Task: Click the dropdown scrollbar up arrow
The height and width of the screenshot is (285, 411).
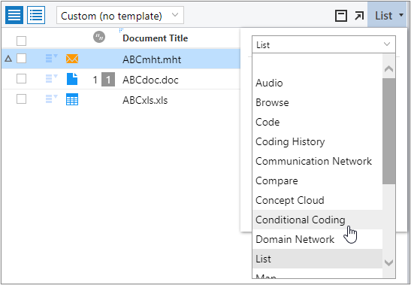Action: click(388, 69)
